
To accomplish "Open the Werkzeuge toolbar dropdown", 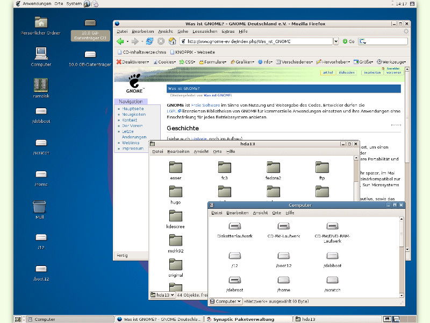I will coord(391,62).
